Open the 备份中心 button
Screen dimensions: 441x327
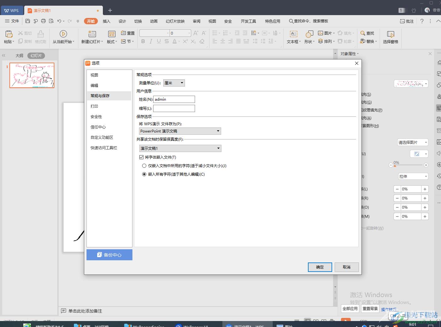click(109, 255)
